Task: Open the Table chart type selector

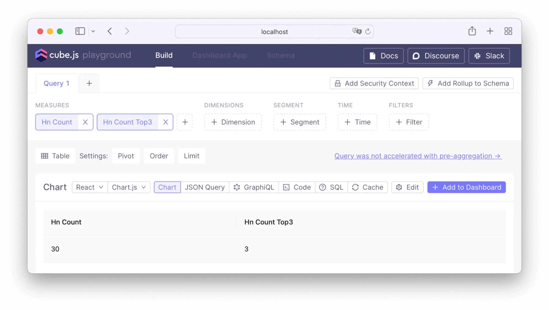Action: 55,156
